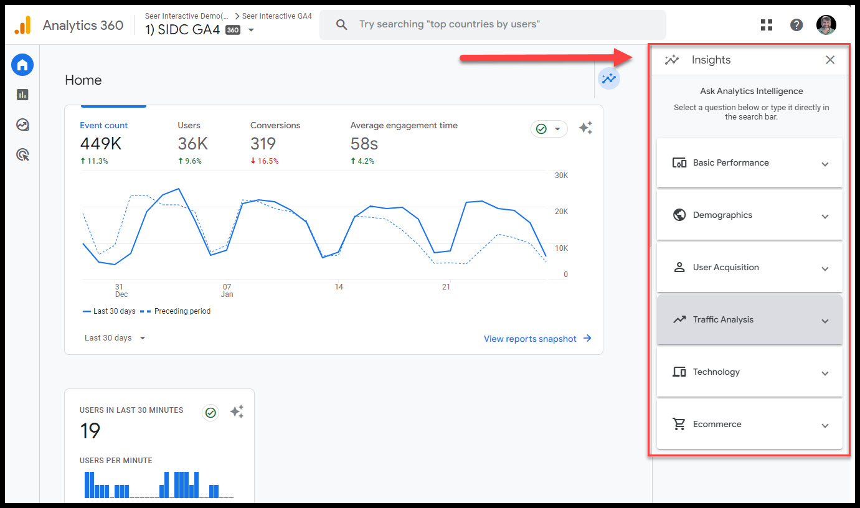Click the Analytics search bar field
Image resolution: width=860 pixels, height=508 pixels.
(492, 25)
